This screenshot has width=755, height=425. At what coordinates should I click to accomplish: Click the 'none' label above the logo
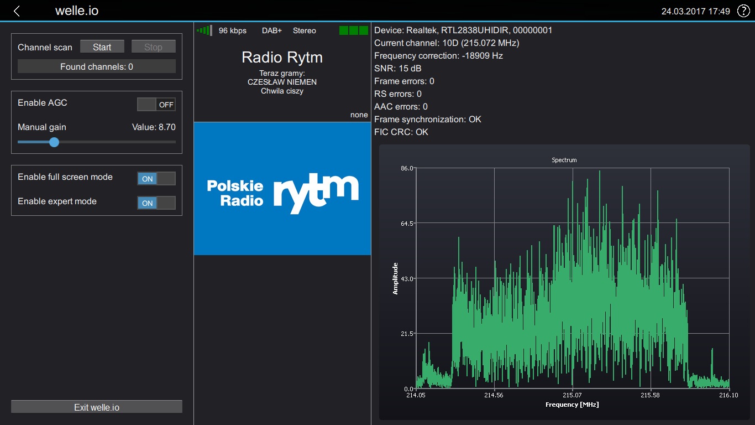pos(359,115)
